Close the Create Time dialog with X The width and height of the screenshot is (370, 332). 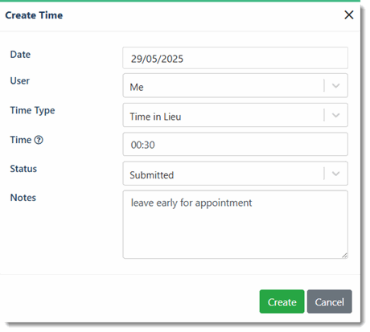pyautogui.click(x=349, y=15)
